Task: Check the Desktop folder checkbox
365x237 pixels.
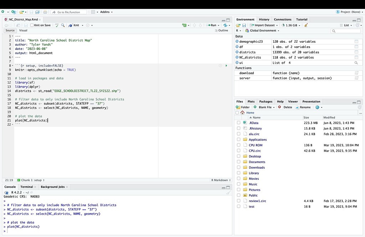Action: click(238, 156)
